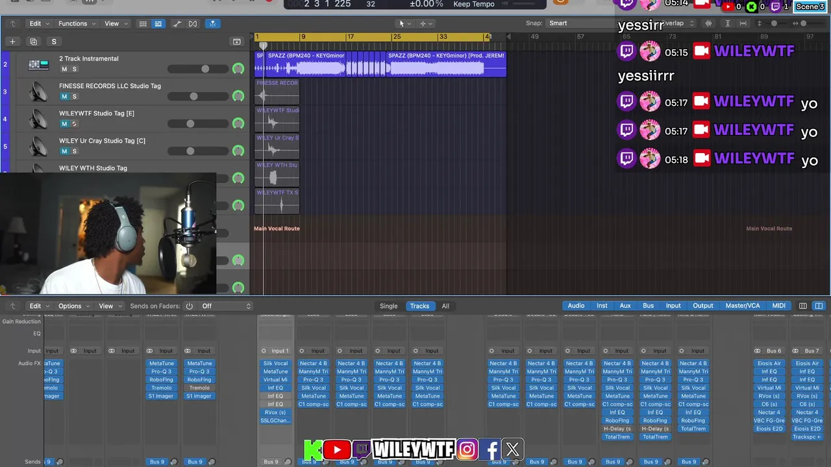This screenshot has height=467, width=831.
Task: Click the Facebook icon in overlay
Action: (491, 449)
